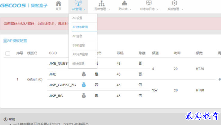Click the AP模板配置 section title
The height and width of the screenshot is (125, 221).
coord(17,41)
